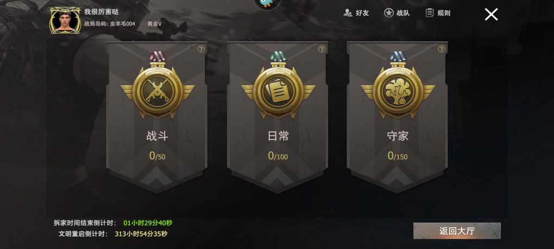
Task: Open the 规则 rules clipboard icon
Action: 430,13
